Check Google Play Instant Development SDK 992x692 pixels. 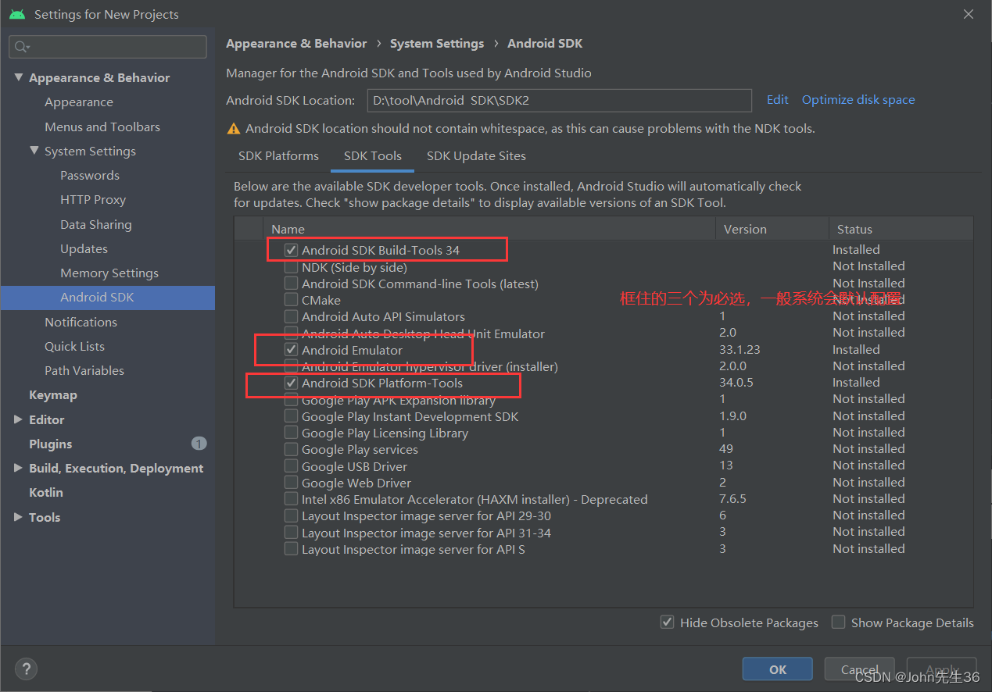click(x=291, y=416)
